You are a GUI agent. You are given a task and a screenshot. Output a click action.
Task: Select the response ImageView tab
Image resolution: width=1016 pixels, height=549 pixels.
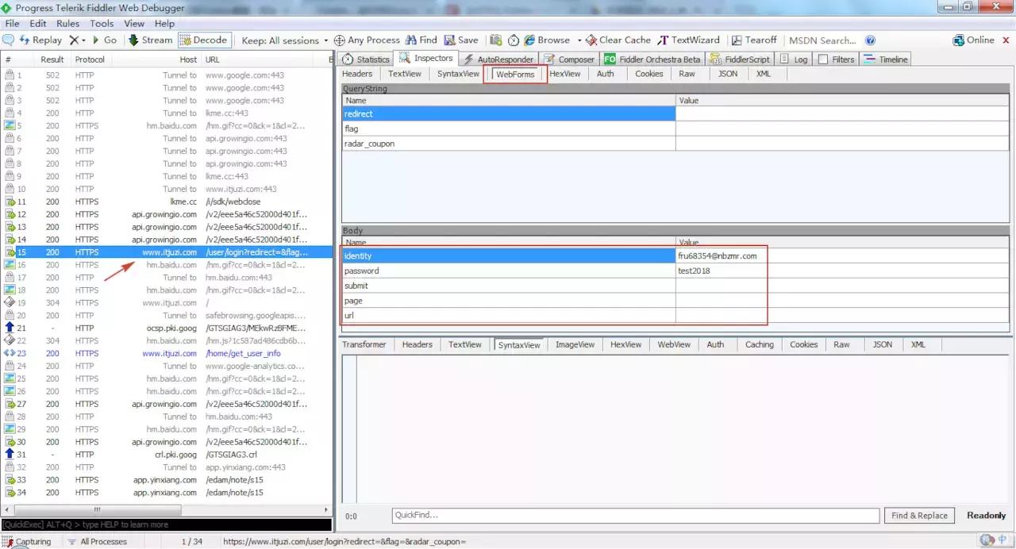point(575,344)
